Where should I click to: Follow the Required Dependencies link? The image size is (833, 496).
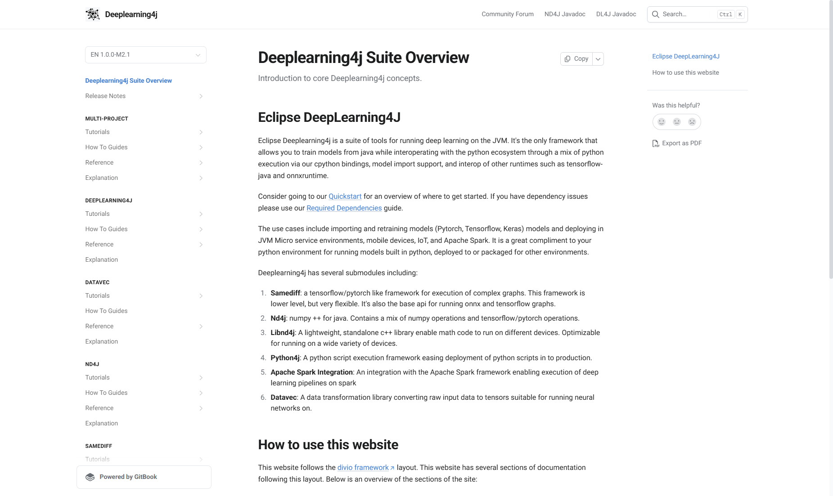(x=344, y=208)
